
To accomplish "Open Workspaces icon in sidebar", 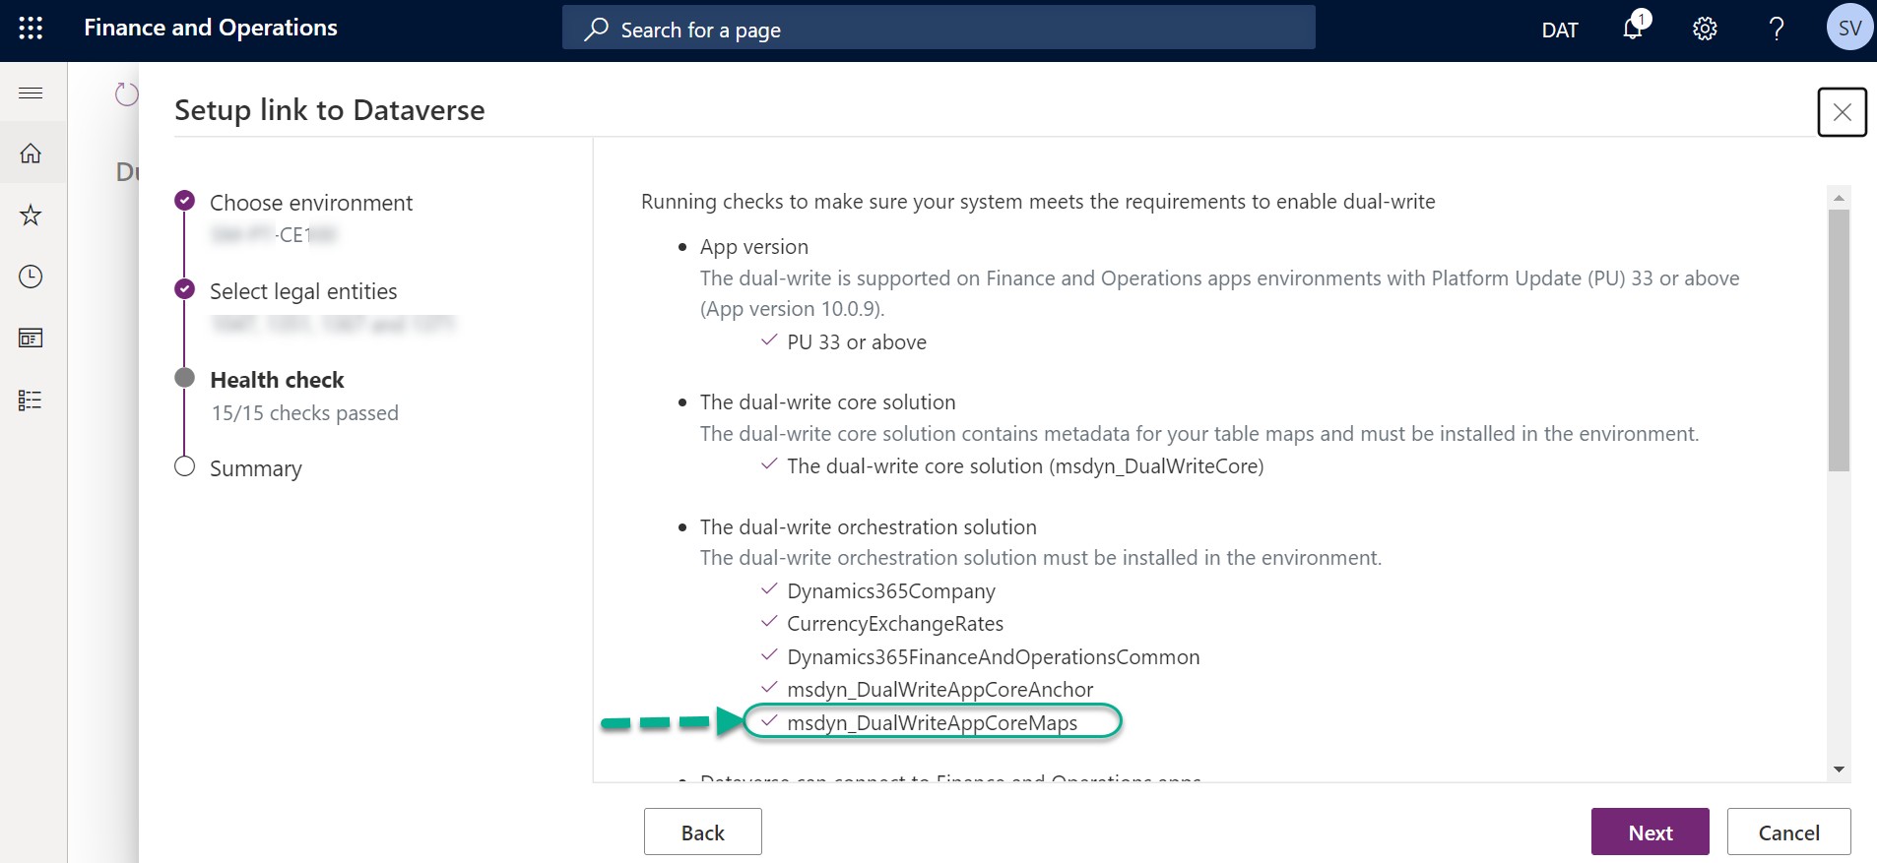I will pyautogui.click(x=31, y=339).
